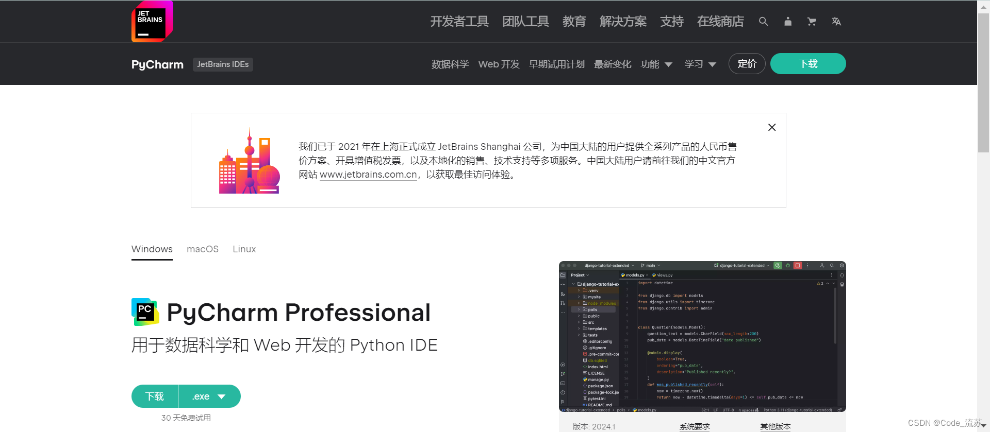Screen dimensions: 990x432
Task: Open the site search magnifier icon
Action: [x=763, y=22]
